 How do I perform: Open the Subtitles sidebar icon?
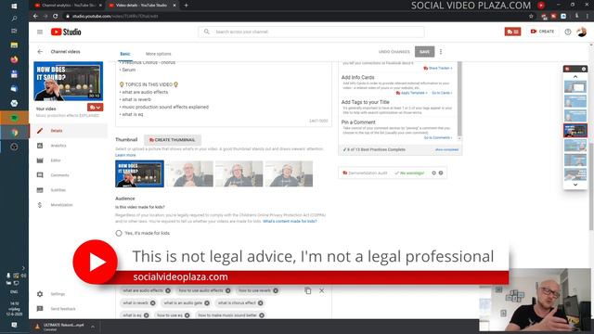[40, 190]
